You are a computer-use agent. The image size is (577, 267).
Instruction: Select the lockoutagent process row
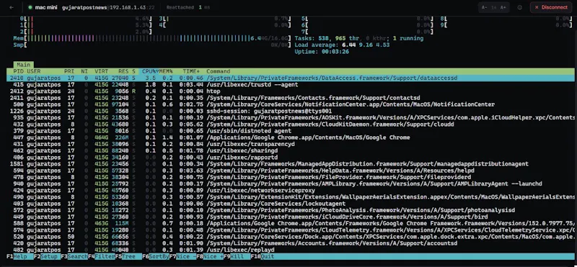tap(291, 204)
